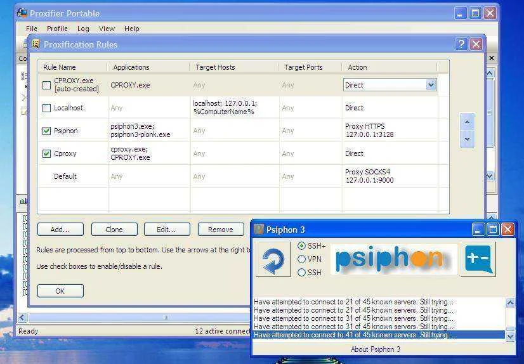Viewport: 524px width, 364px height.
Task: Open the Direct action dropdown for CPROXY.exe
Action: 431,85
